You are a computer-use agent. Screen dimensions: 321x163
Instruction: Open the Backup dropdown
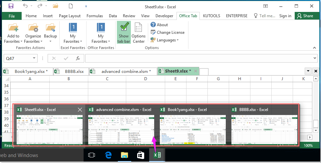[x=50, y=33]
